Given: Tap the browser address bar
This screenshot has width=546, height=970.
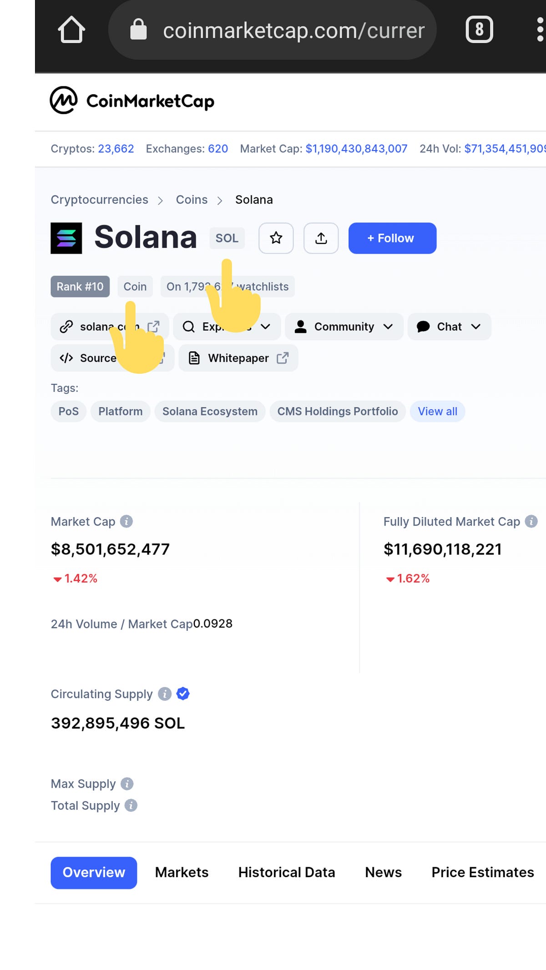Looking at the screenshot, I should [272, 30].
